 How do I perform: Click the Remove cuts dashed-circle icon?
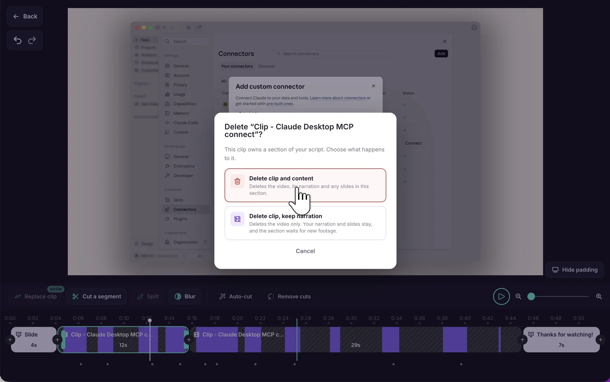pos(271,296)
